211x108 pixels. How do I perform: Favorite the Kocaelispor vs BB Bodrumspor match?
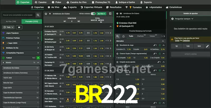(x=60, y=42)
